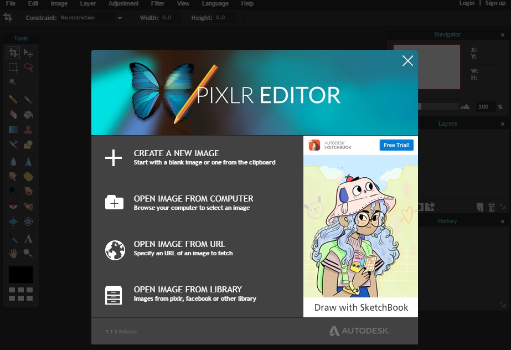Choose the Smudge finger tool
511x350 pixels.
[13, 177]
